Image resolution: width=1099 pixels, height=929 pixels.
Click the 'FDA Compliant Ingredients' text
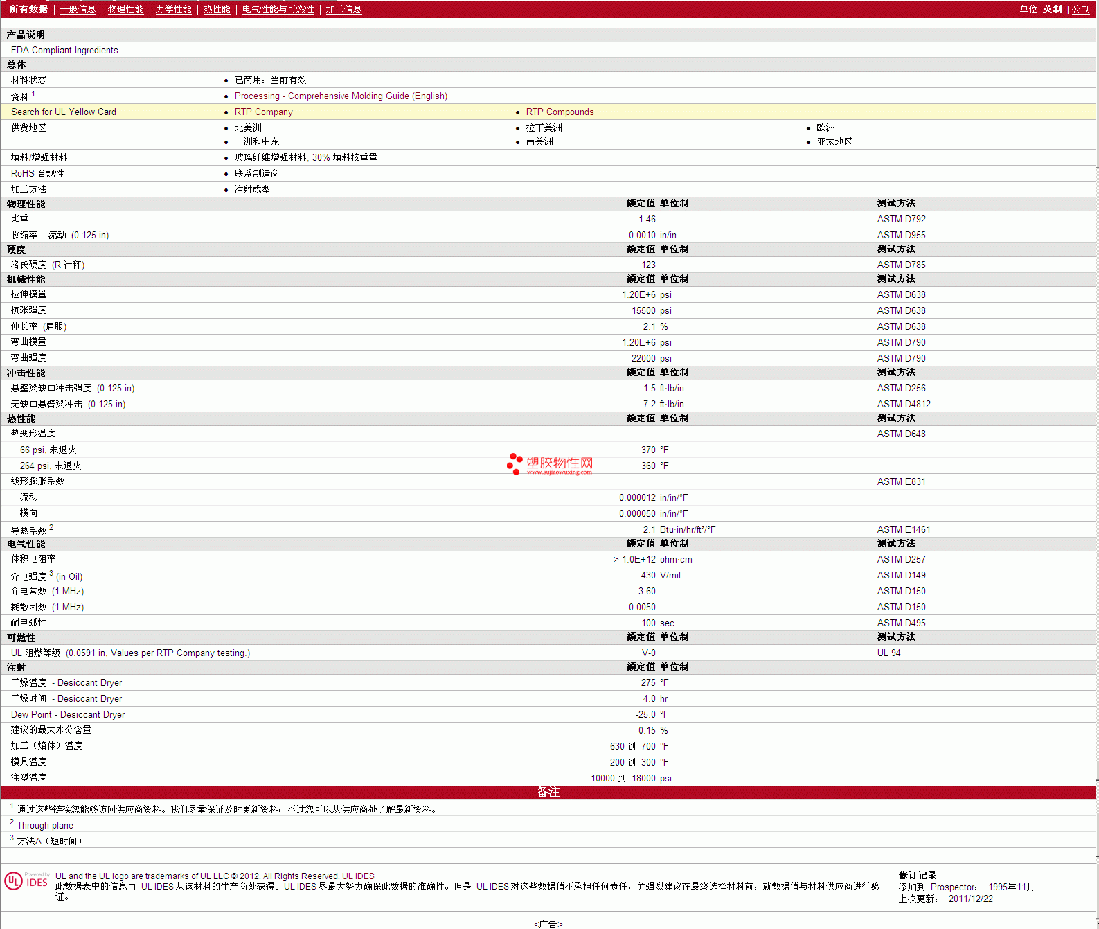pyautogui.click(x=64, y=50)
